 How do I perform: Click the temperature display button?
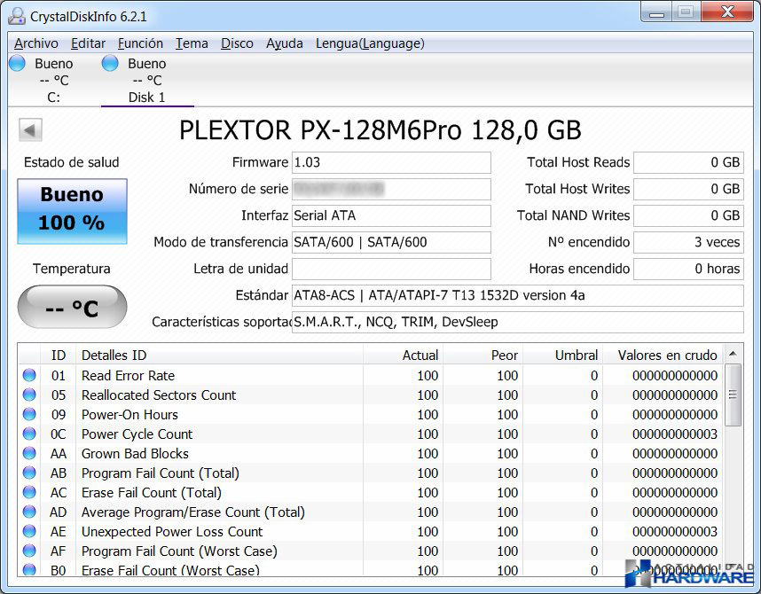pos(72,308)
